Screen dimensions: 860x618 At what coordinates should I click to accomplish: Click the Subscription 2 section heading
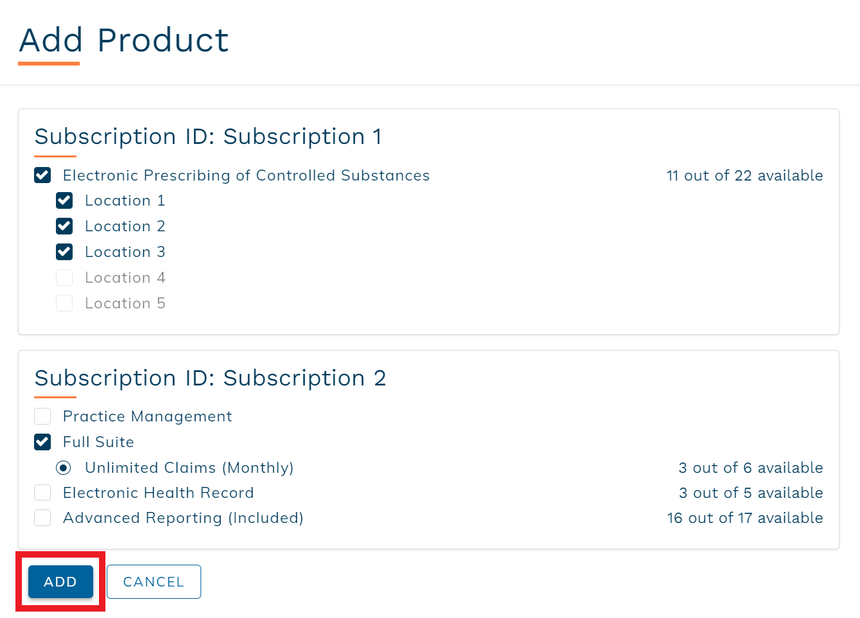[x=210, y=378]
